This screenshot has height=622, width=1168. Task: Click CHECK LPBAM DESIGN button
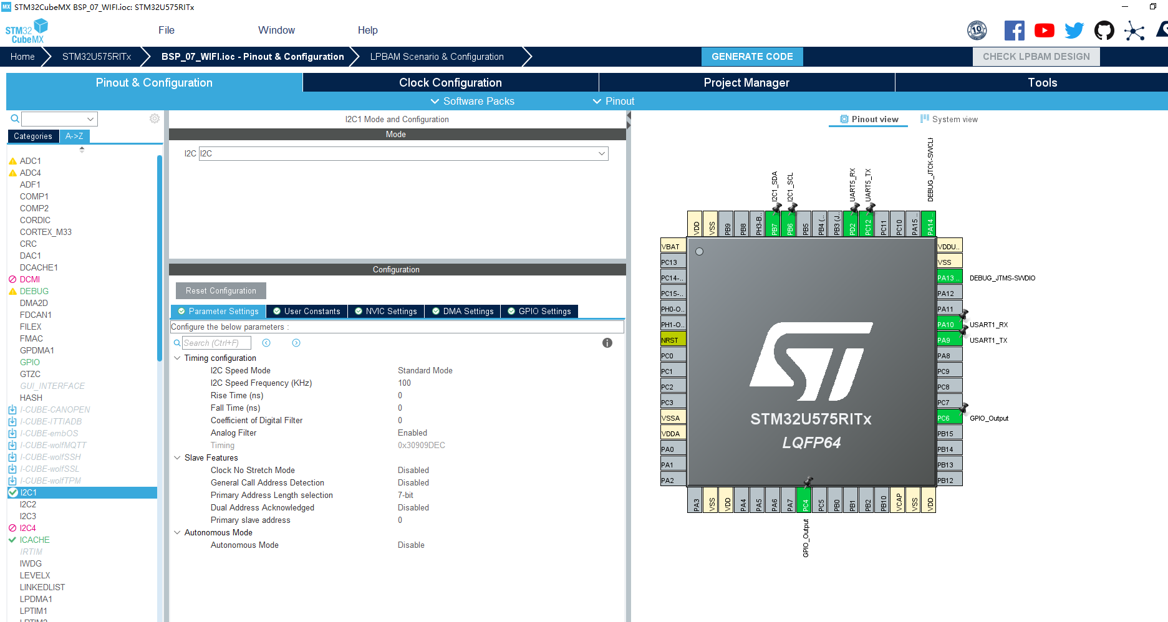pos(1036,56)
